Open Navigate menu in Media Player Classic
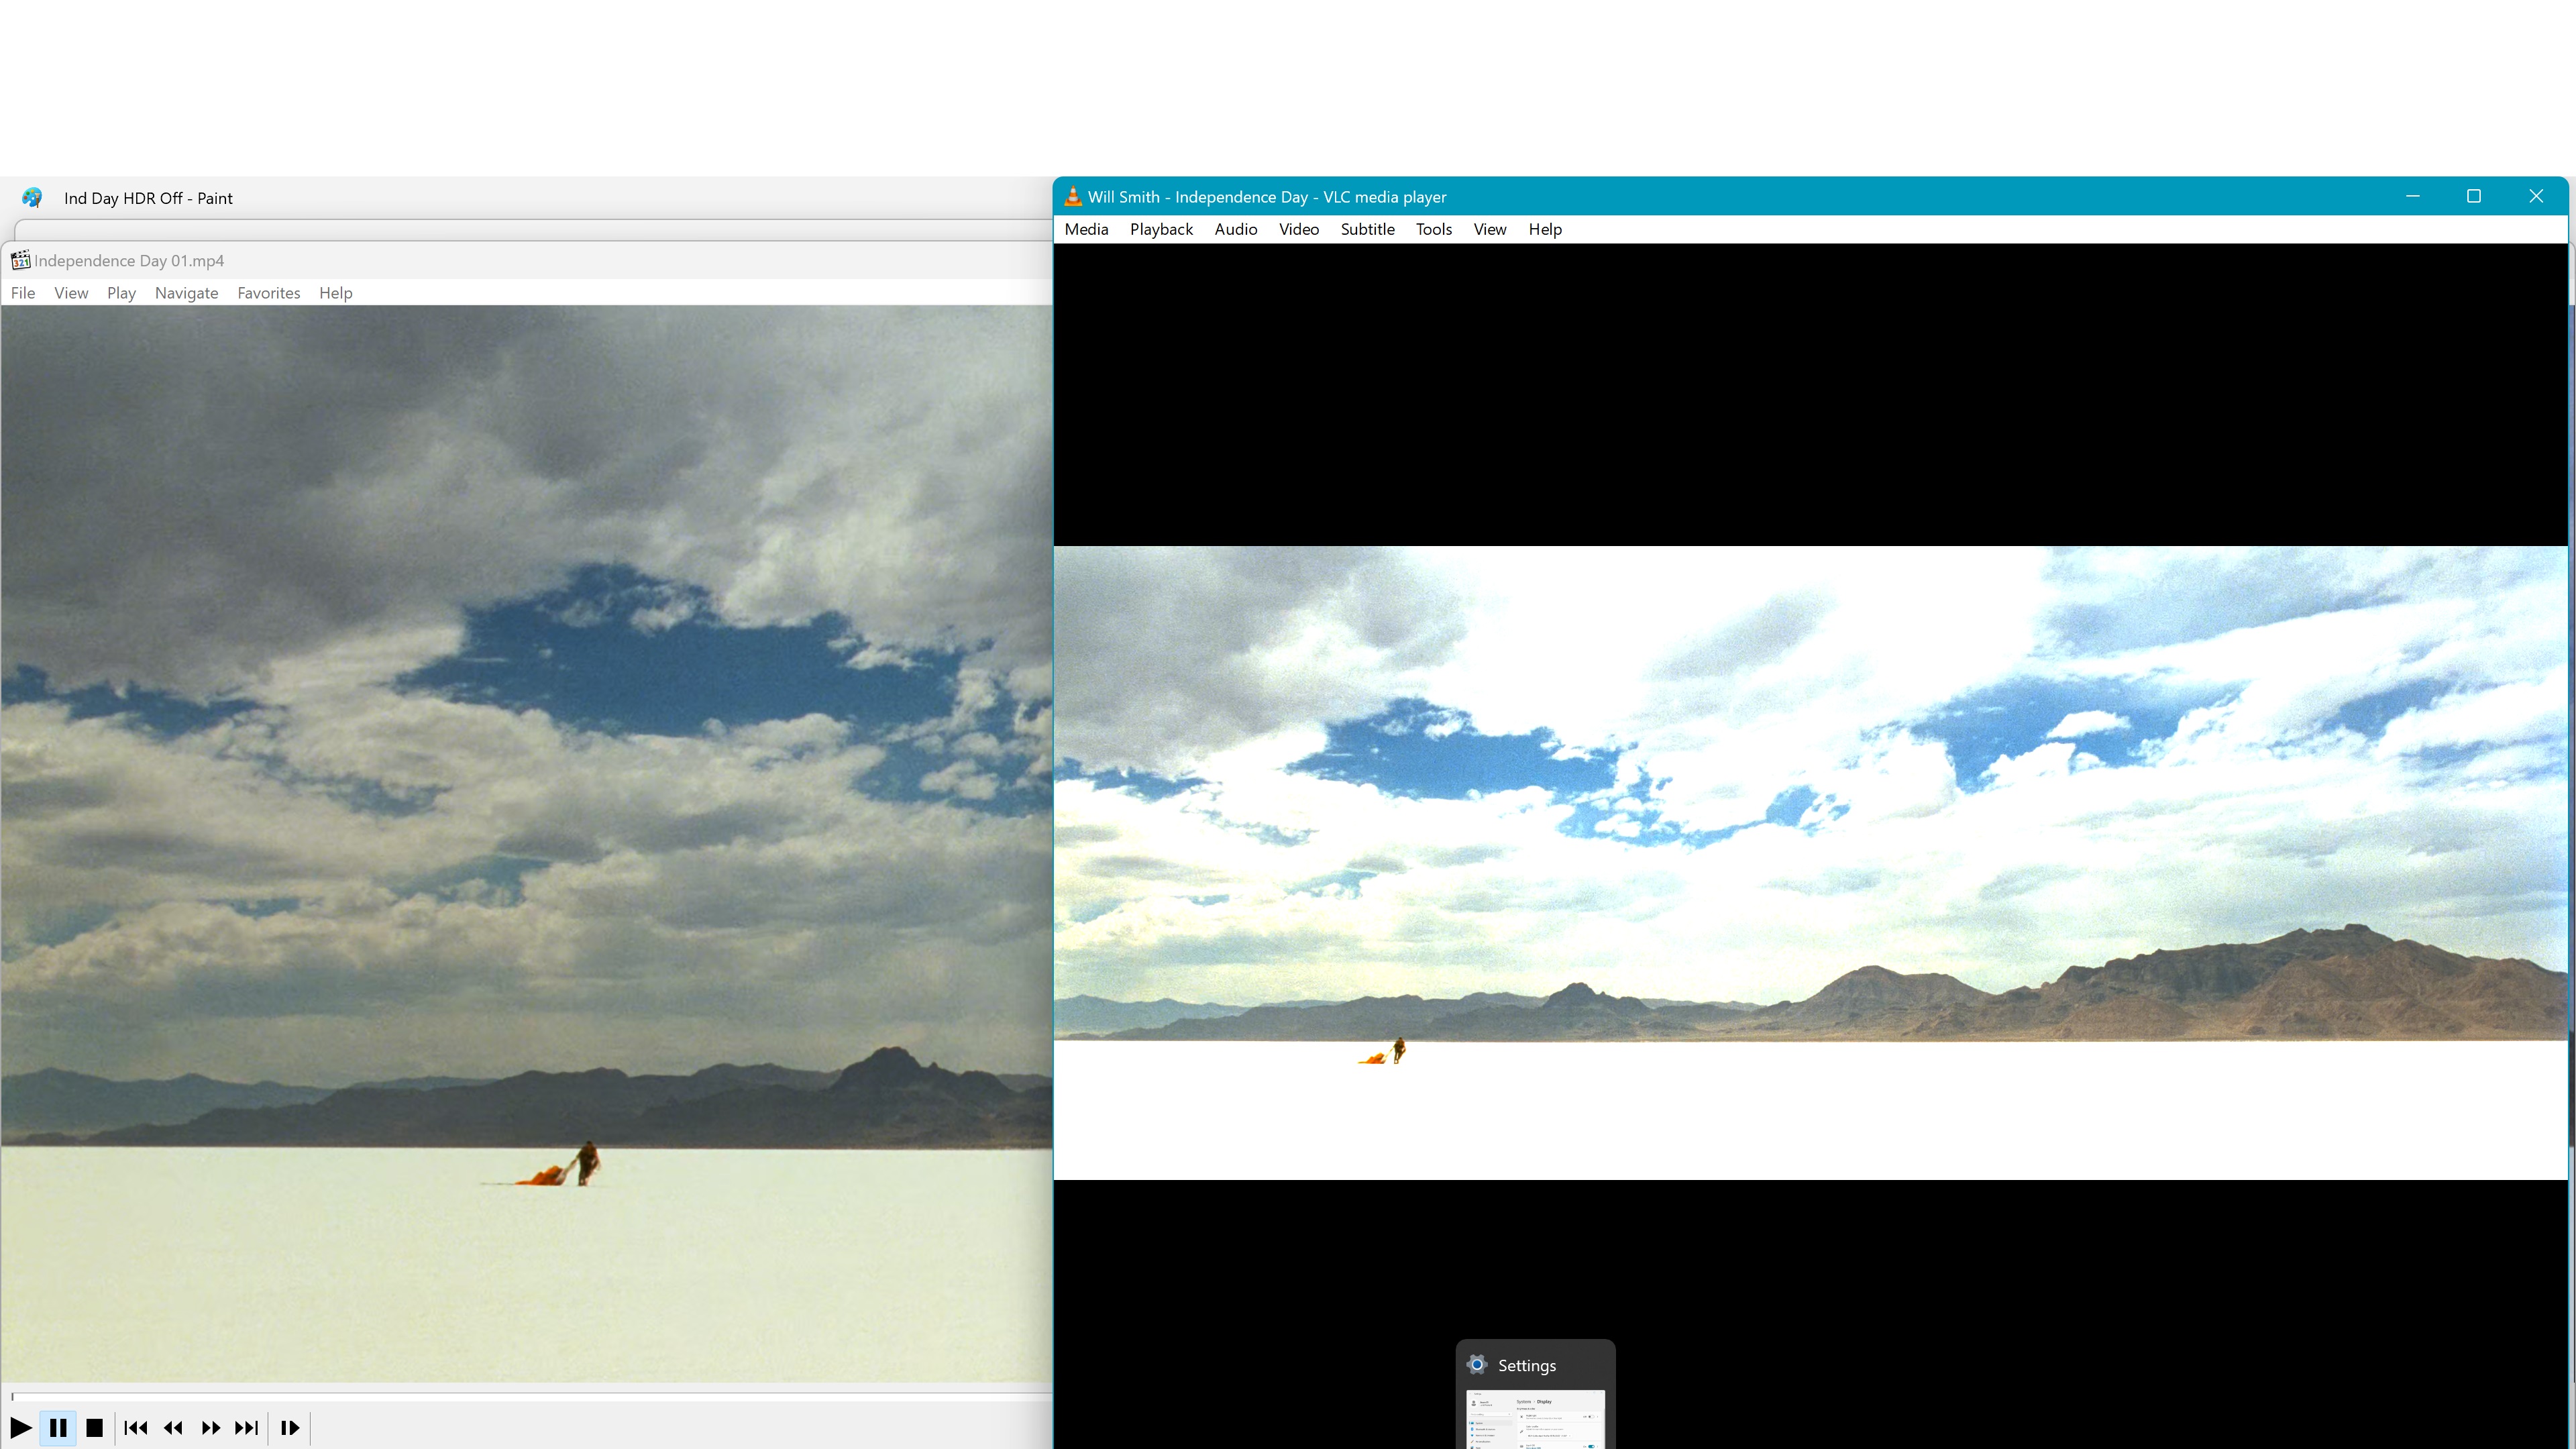The height and width of the screenshot is (1449, 2576). coord(186,293)
